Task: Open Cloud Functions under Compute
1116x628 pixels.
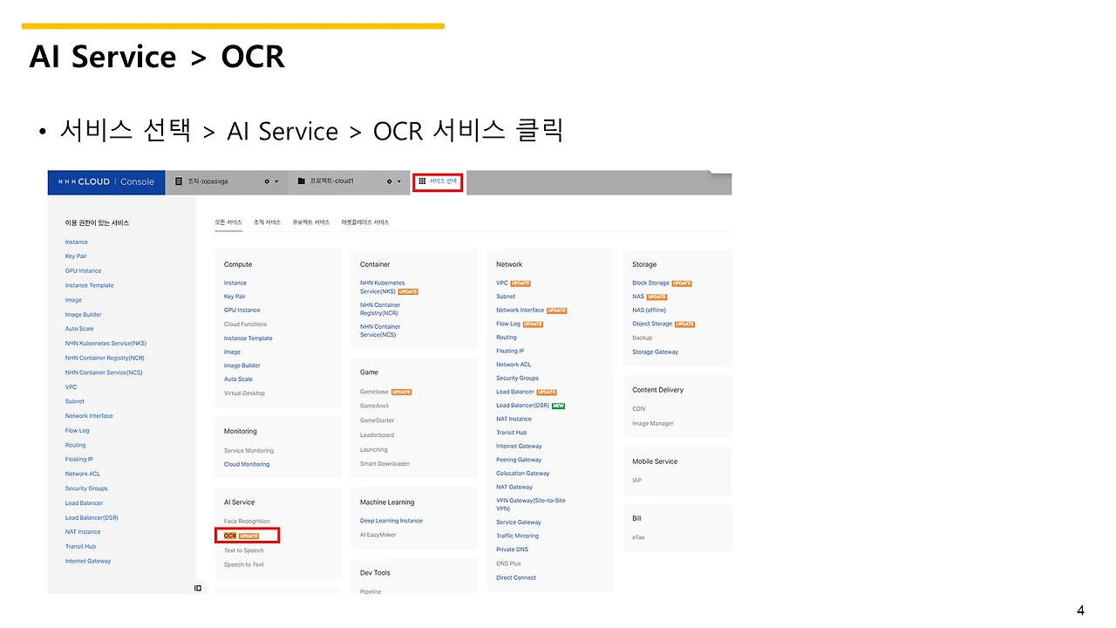Action: pos(245,324)
